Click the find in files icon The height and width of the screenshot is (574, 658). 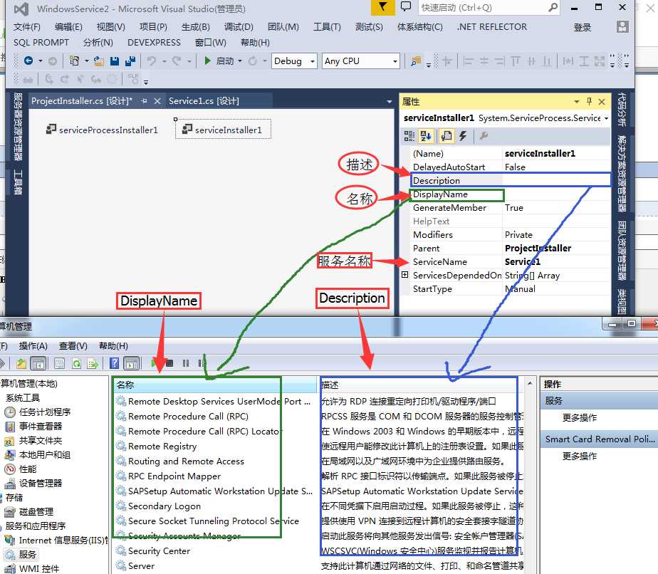pyautogui.click(x=415, y=61)
